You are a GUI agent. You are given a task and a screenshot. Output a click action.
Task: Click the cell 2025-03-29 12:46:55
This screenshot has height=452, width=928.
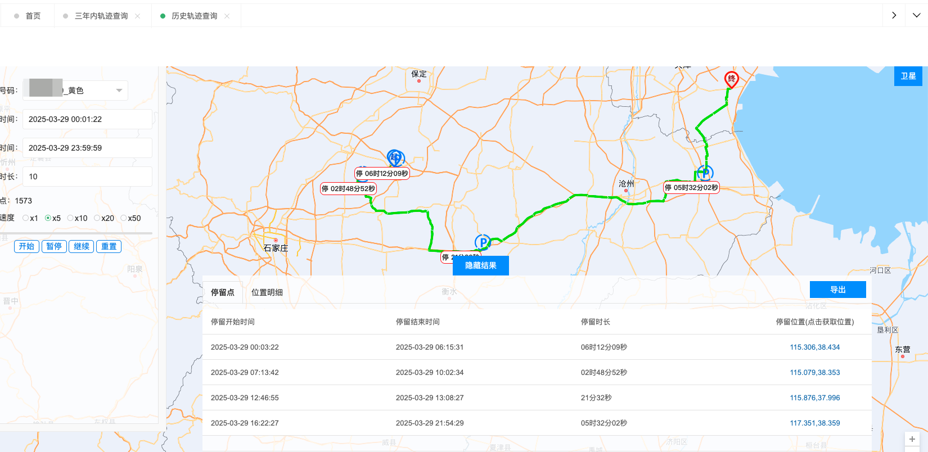245,398
